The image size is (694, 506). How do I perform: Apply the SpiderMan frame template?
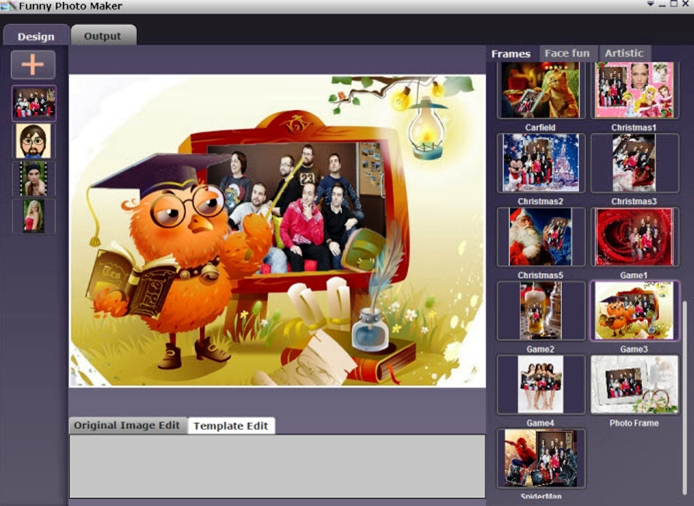tap(541, 458)
